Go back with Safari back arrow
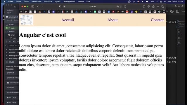 (x=38, y=6)
